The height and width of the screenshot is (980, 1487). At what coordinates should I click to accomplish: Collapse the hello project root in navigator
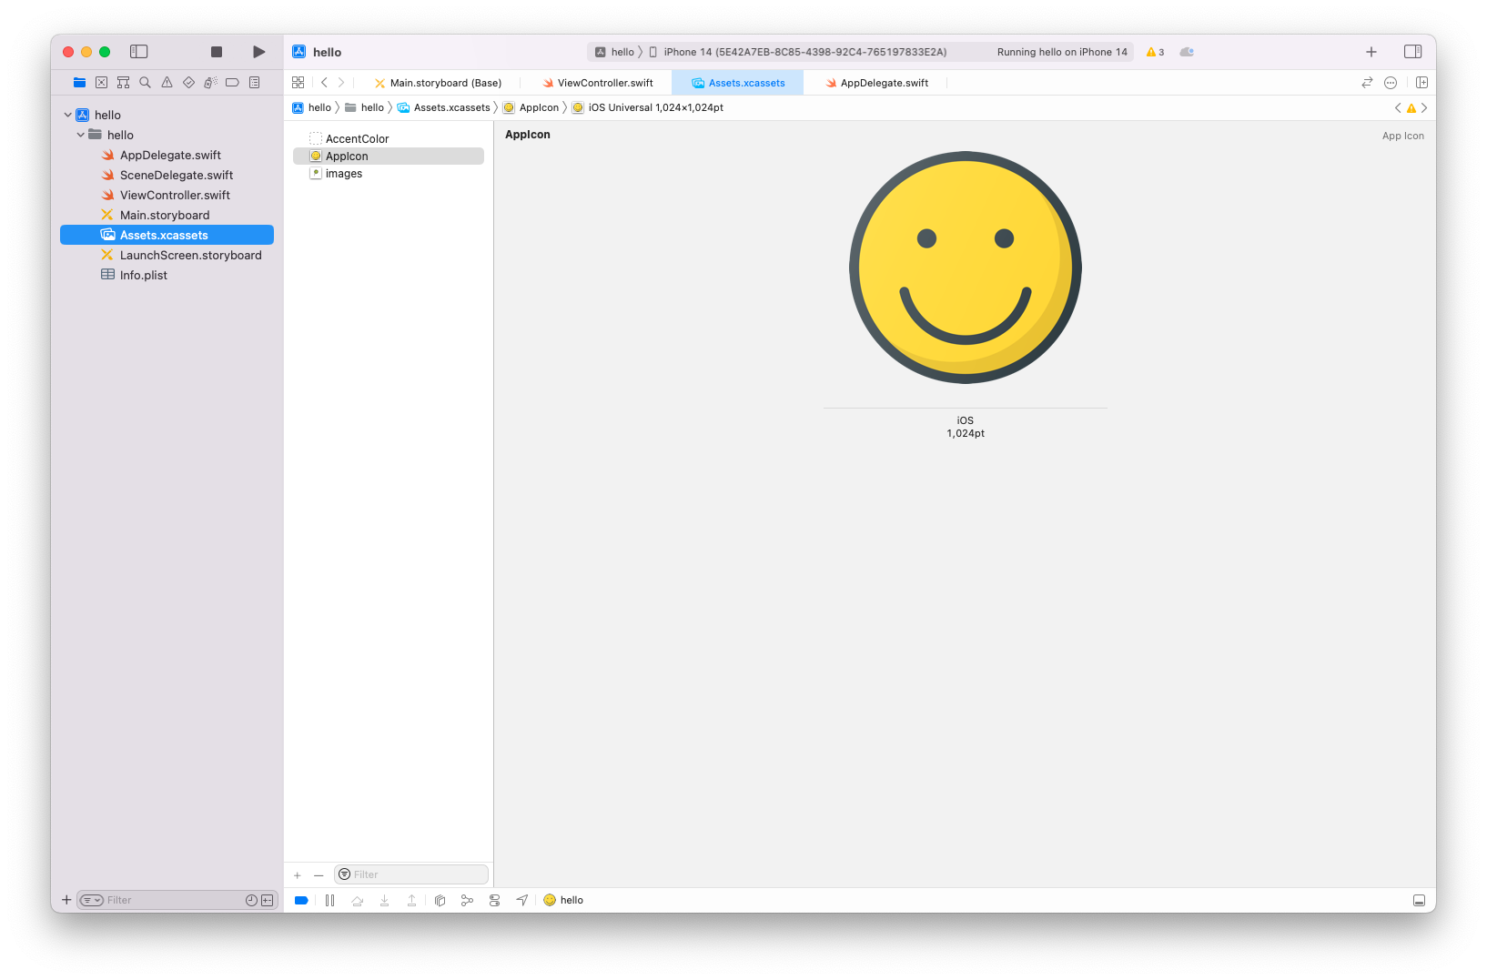(x=68, y=115)
